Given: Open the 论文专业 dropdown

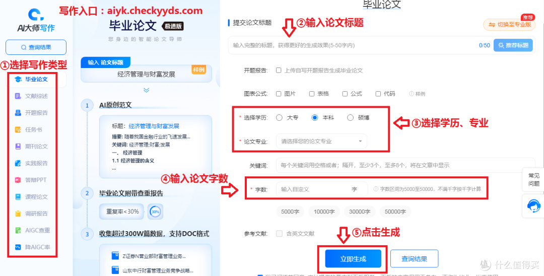Looking at the screenshot, I should tap(321, 142).
